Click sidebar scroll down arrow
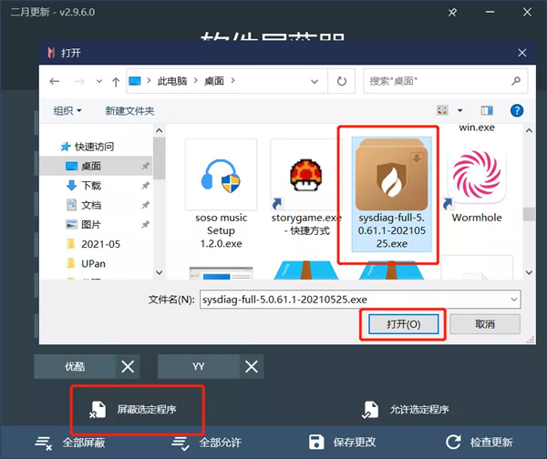Viewport: 547px width, 459px height. (x=159, y=272)
